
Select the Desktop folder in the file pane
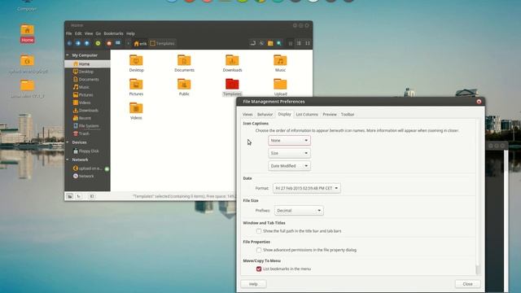point(136,63)
